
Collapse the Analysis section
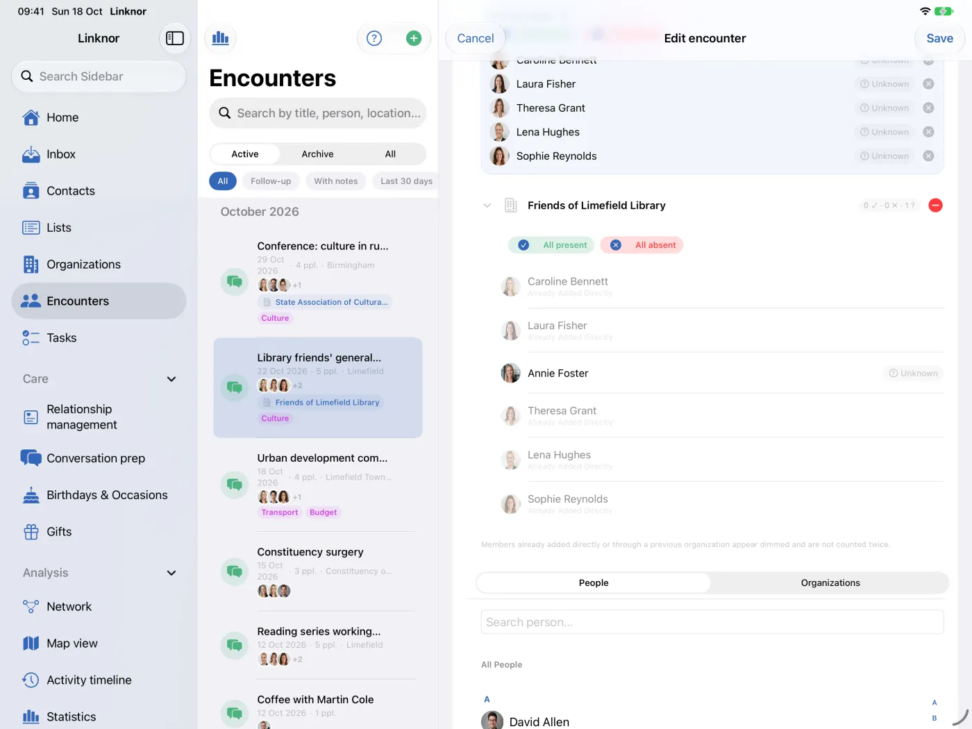tap(171, 573)
